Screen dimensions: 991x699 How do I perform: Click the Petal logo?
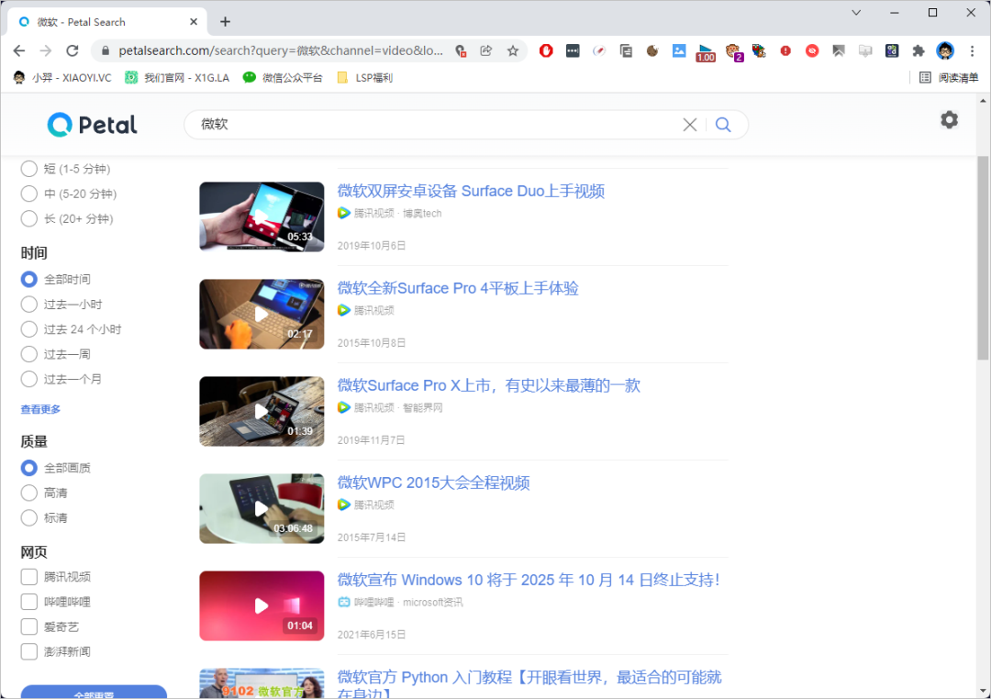point(93,125)
